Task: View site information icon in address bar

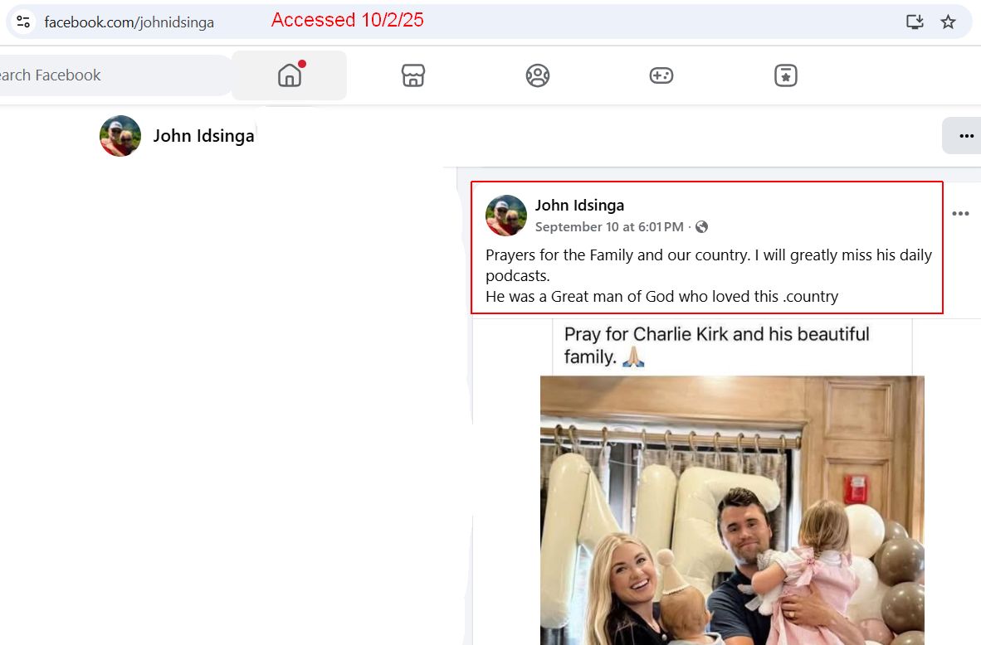Action: (23, 22)
